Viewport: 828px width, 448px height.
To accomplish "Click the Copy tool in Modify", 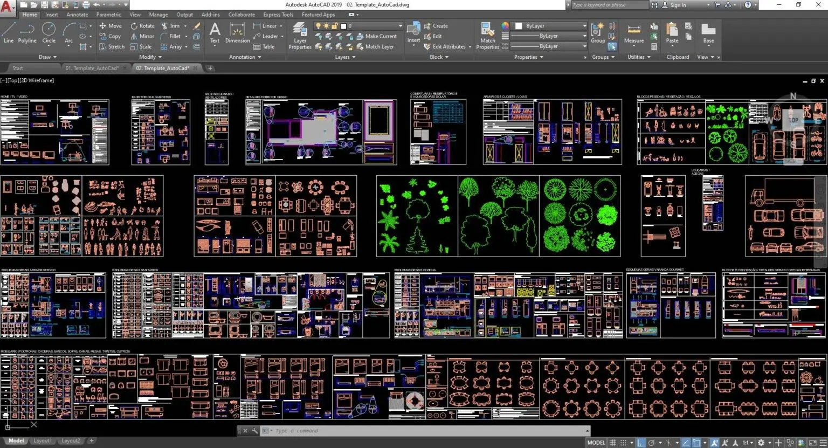I will (110, 36).
